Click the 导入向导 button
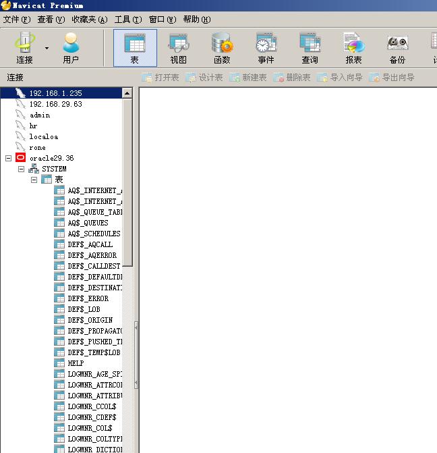The width and height of the screenshot is (437, 453). point(340,78)
